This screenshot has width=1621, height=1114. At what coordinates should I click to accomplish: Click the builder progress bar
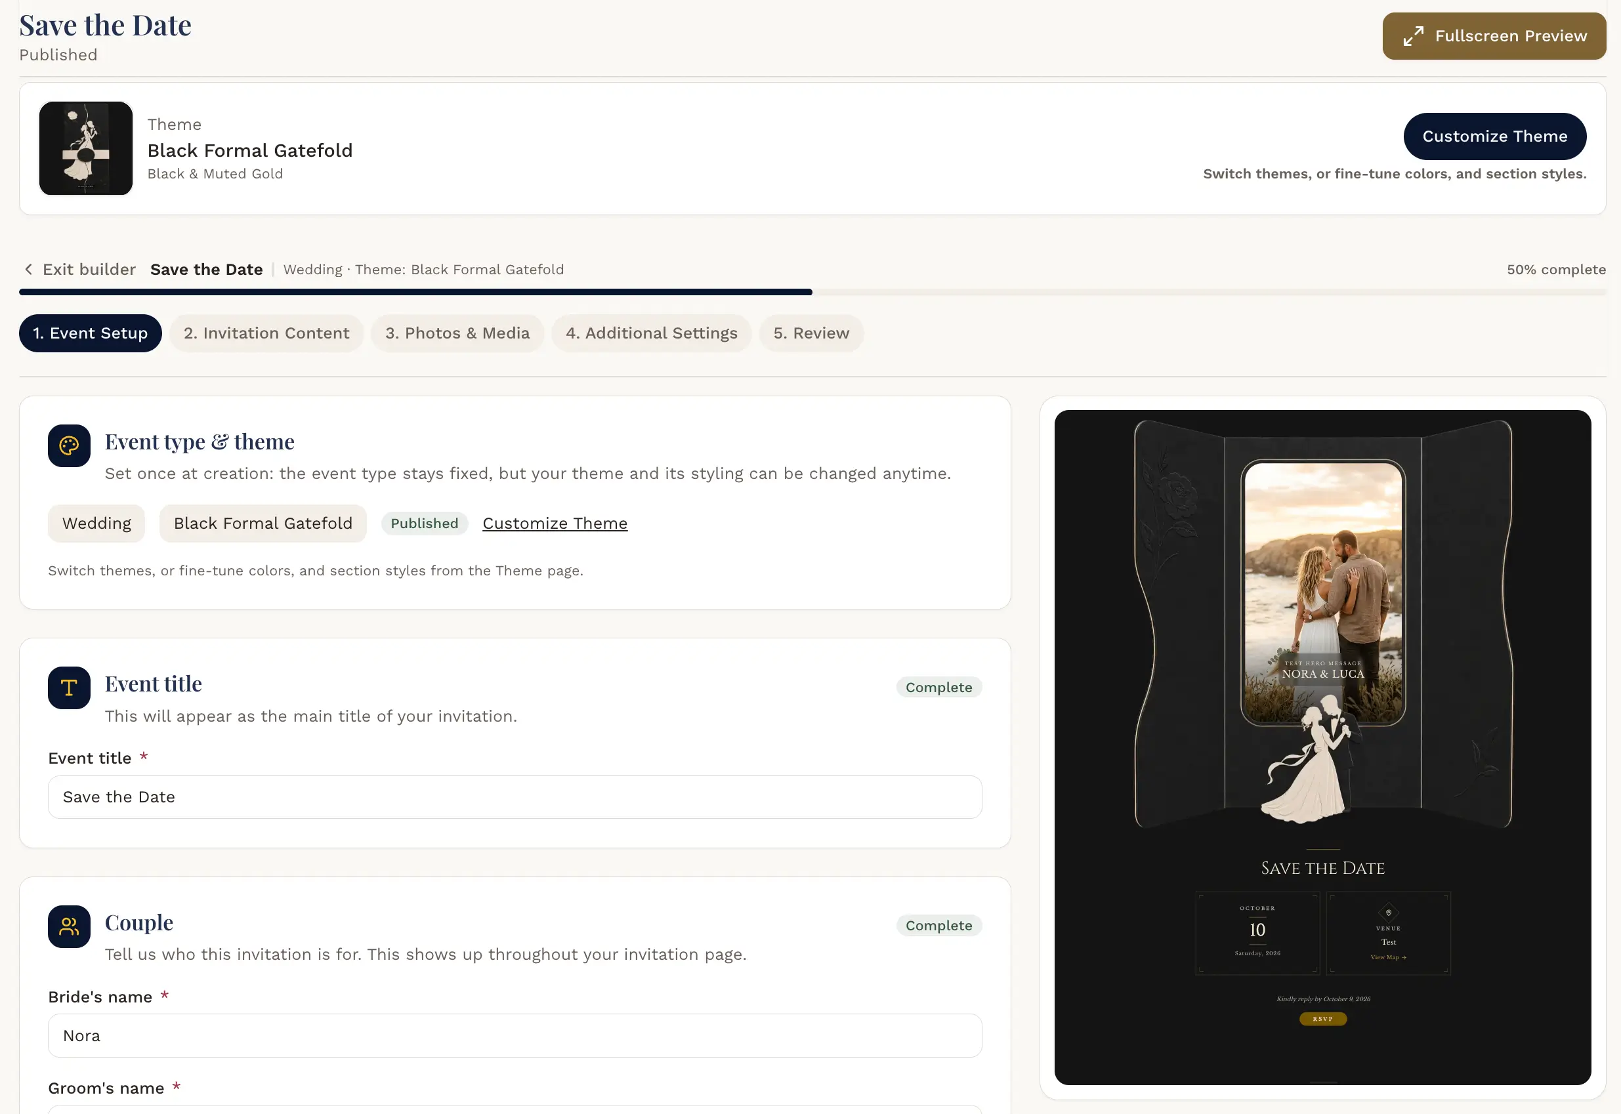(812, 293)
